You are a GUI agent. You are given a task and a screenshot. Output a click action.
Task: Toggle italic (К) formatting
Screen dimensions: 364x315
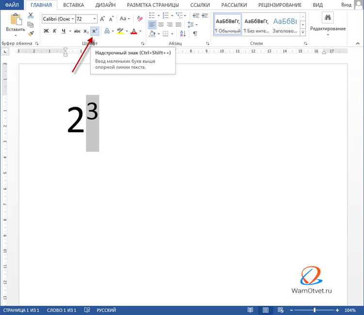pos(54,31)
